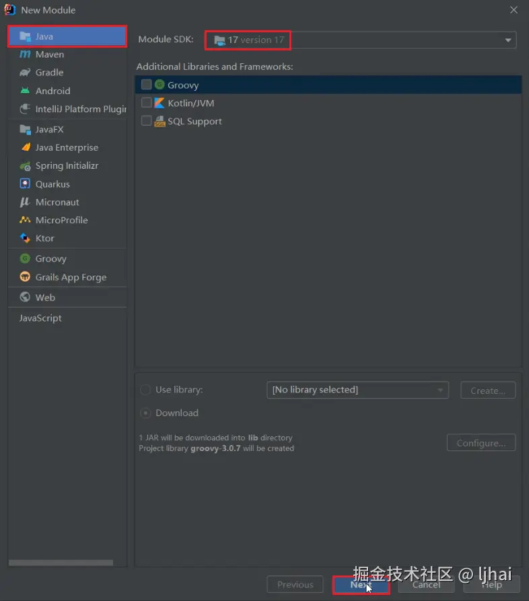The width and height of the screenshot is (529, 601).
Task: Click the Cancel button
Action: tap(426, 584)
